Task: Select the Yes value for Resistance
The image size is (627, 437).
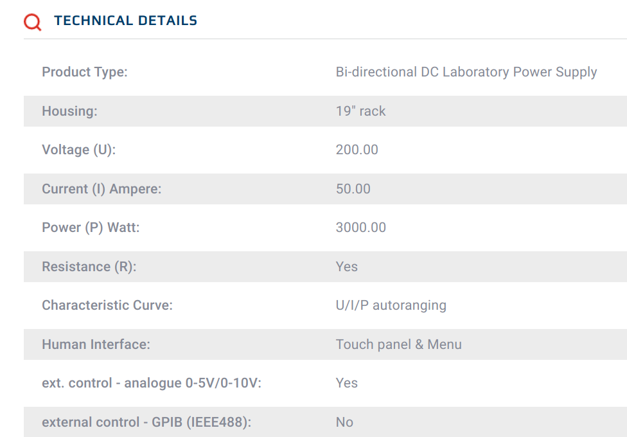Action: click(x=347, y=267)
